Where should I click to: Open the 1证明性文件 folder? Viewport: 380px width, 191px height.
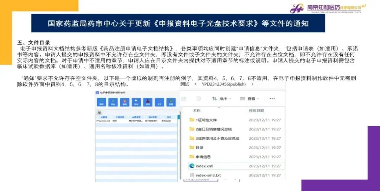click(206, 120)
